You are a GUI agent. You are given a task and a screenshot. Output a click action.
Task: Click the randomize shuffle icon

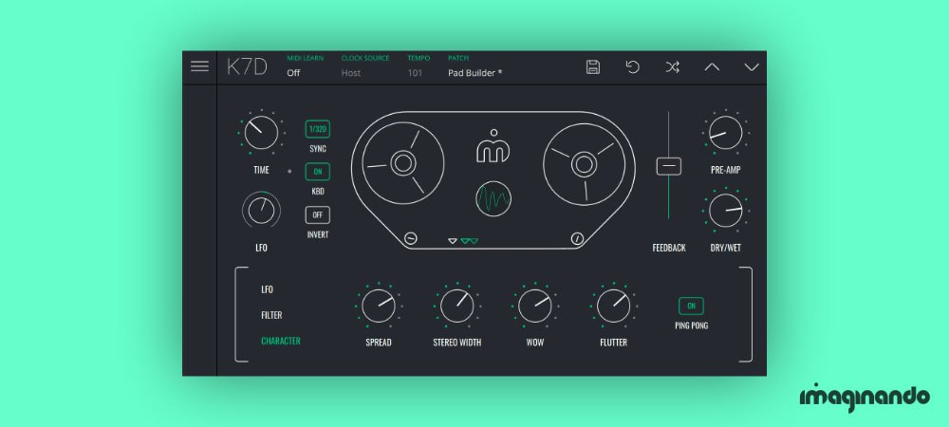coord(672,66)
